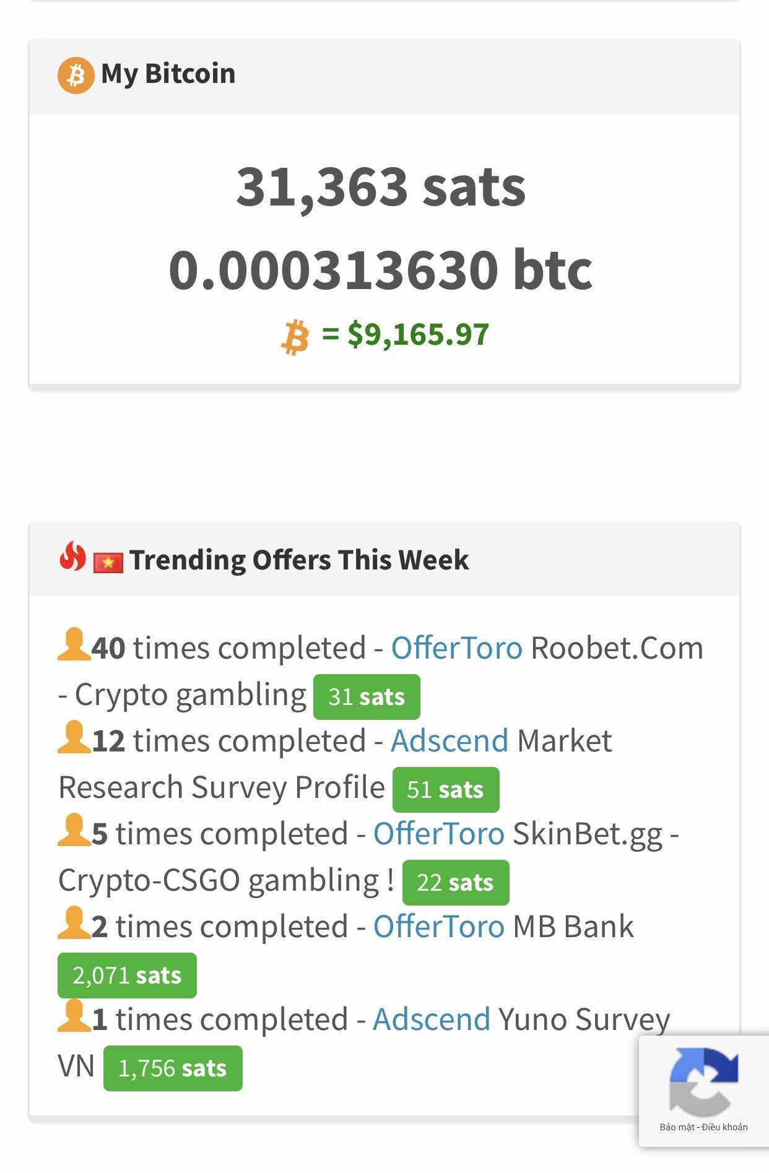Click the red flame trending icon
This screenshot has width=769, height=1173.
72,556
